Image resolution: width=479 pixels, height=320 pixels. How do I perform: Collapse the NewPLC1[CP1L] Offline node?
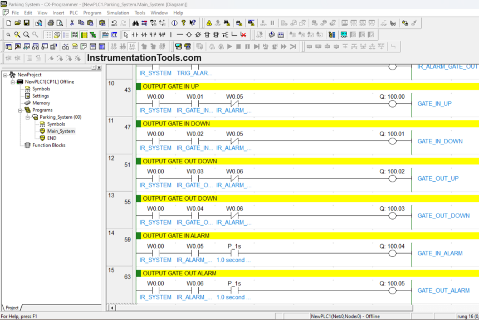tap(12, 82)
